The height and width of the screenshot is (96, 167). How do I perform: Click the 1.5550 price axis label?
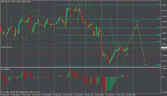click(164, 39)
